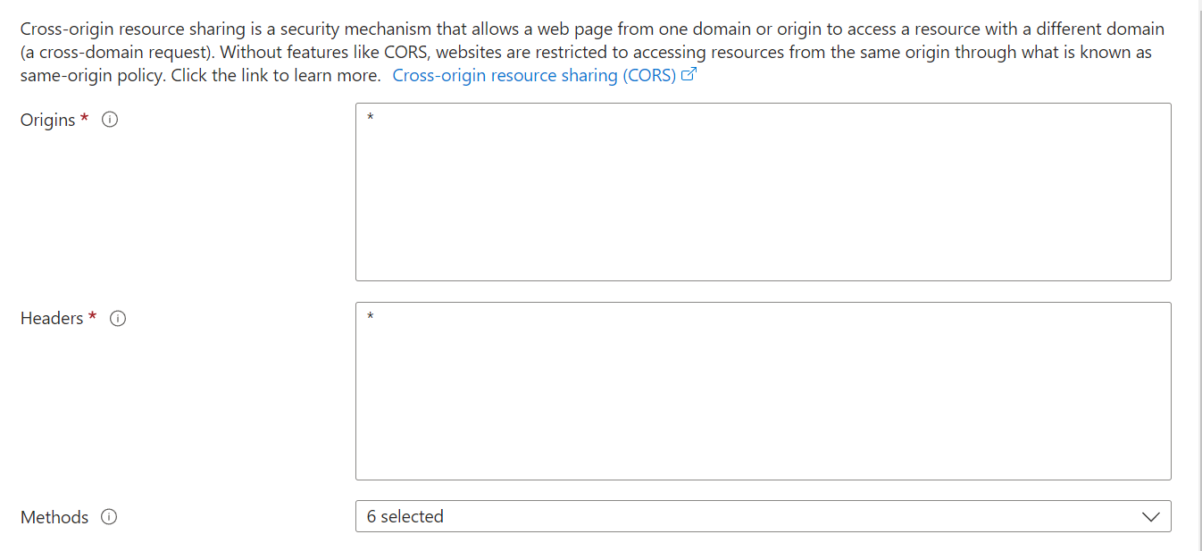The height and width of the screenshot is (551, 1202).
Task: Open the Methods dropdown box
Action: [763, 516]
